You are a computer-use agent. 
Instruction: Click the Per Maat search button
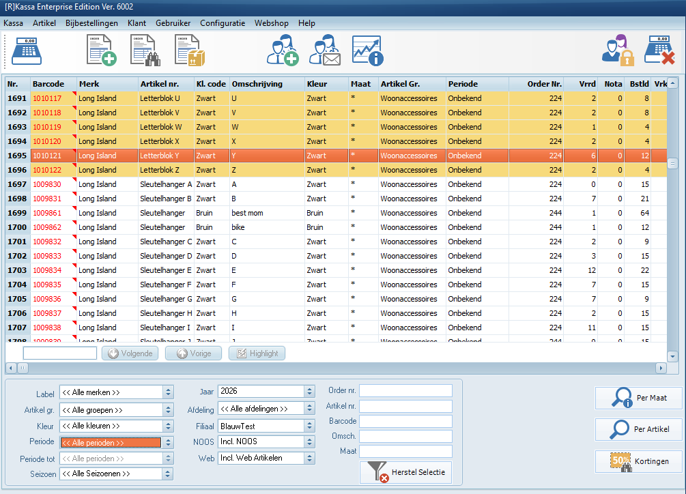tap(638, 398)
